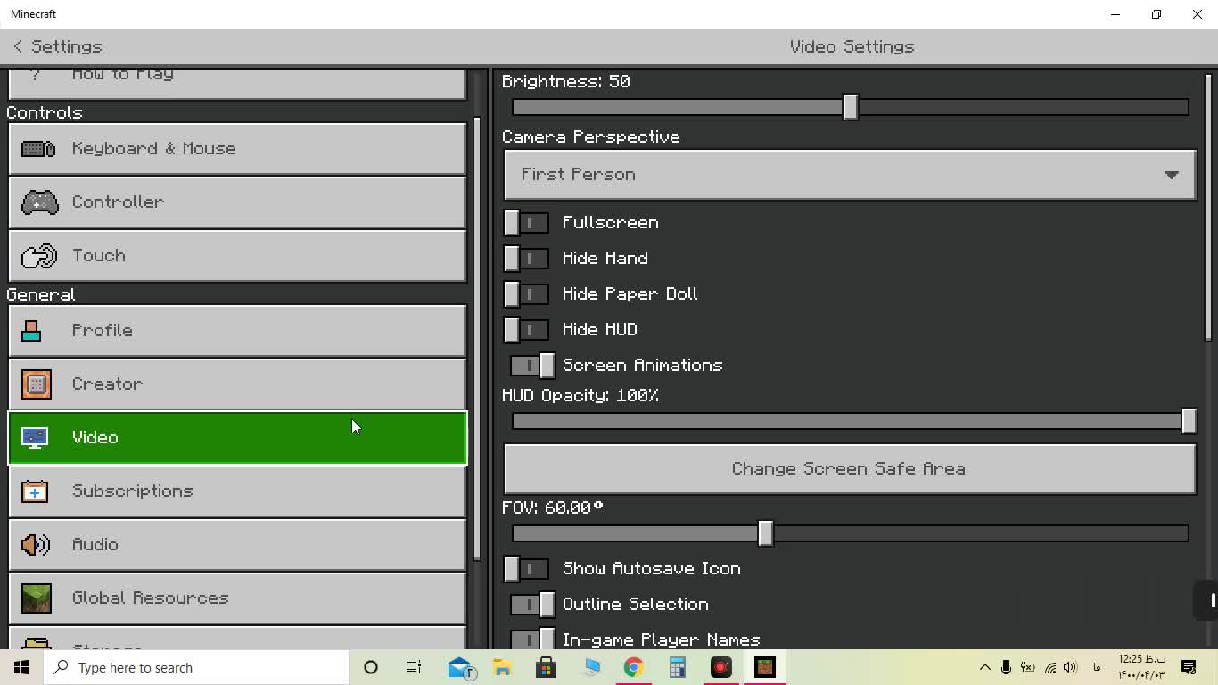Turn on Hide Hand switch
The image size is (1218, 685).
[x=526, y=259]
